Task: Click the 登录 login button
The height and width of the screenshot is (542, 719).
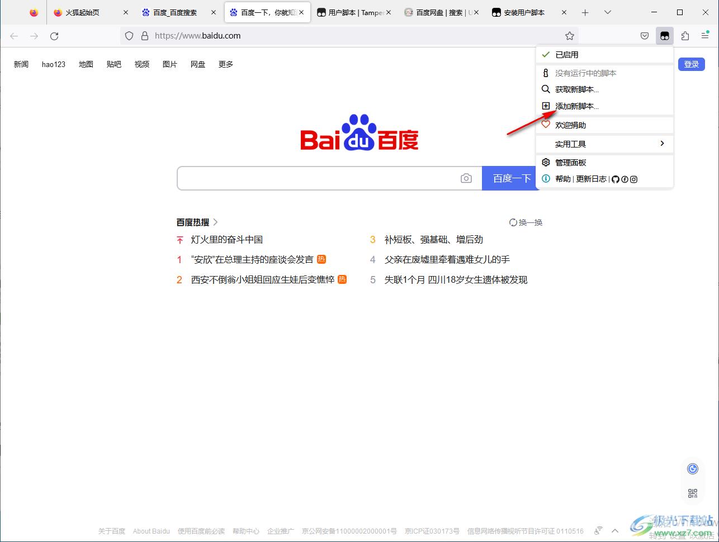Action: coord(692,64)
